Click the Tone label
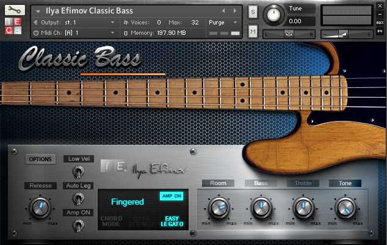This screenshot has width=387, height=245. (345, 183)
